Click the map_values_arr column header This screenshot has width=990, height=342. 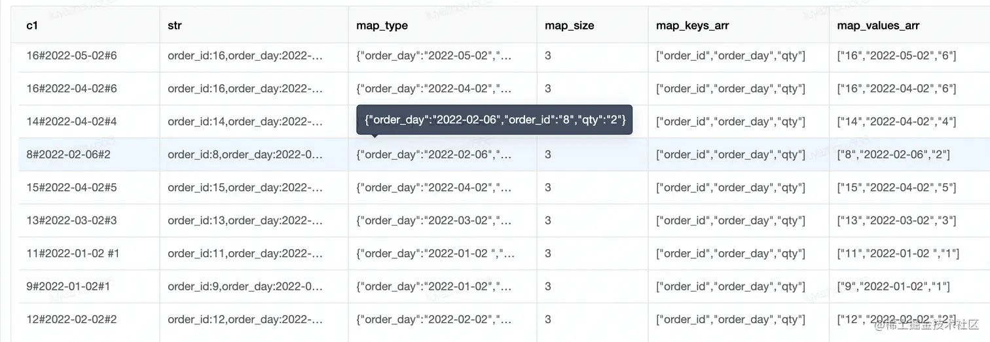[878, 26]
